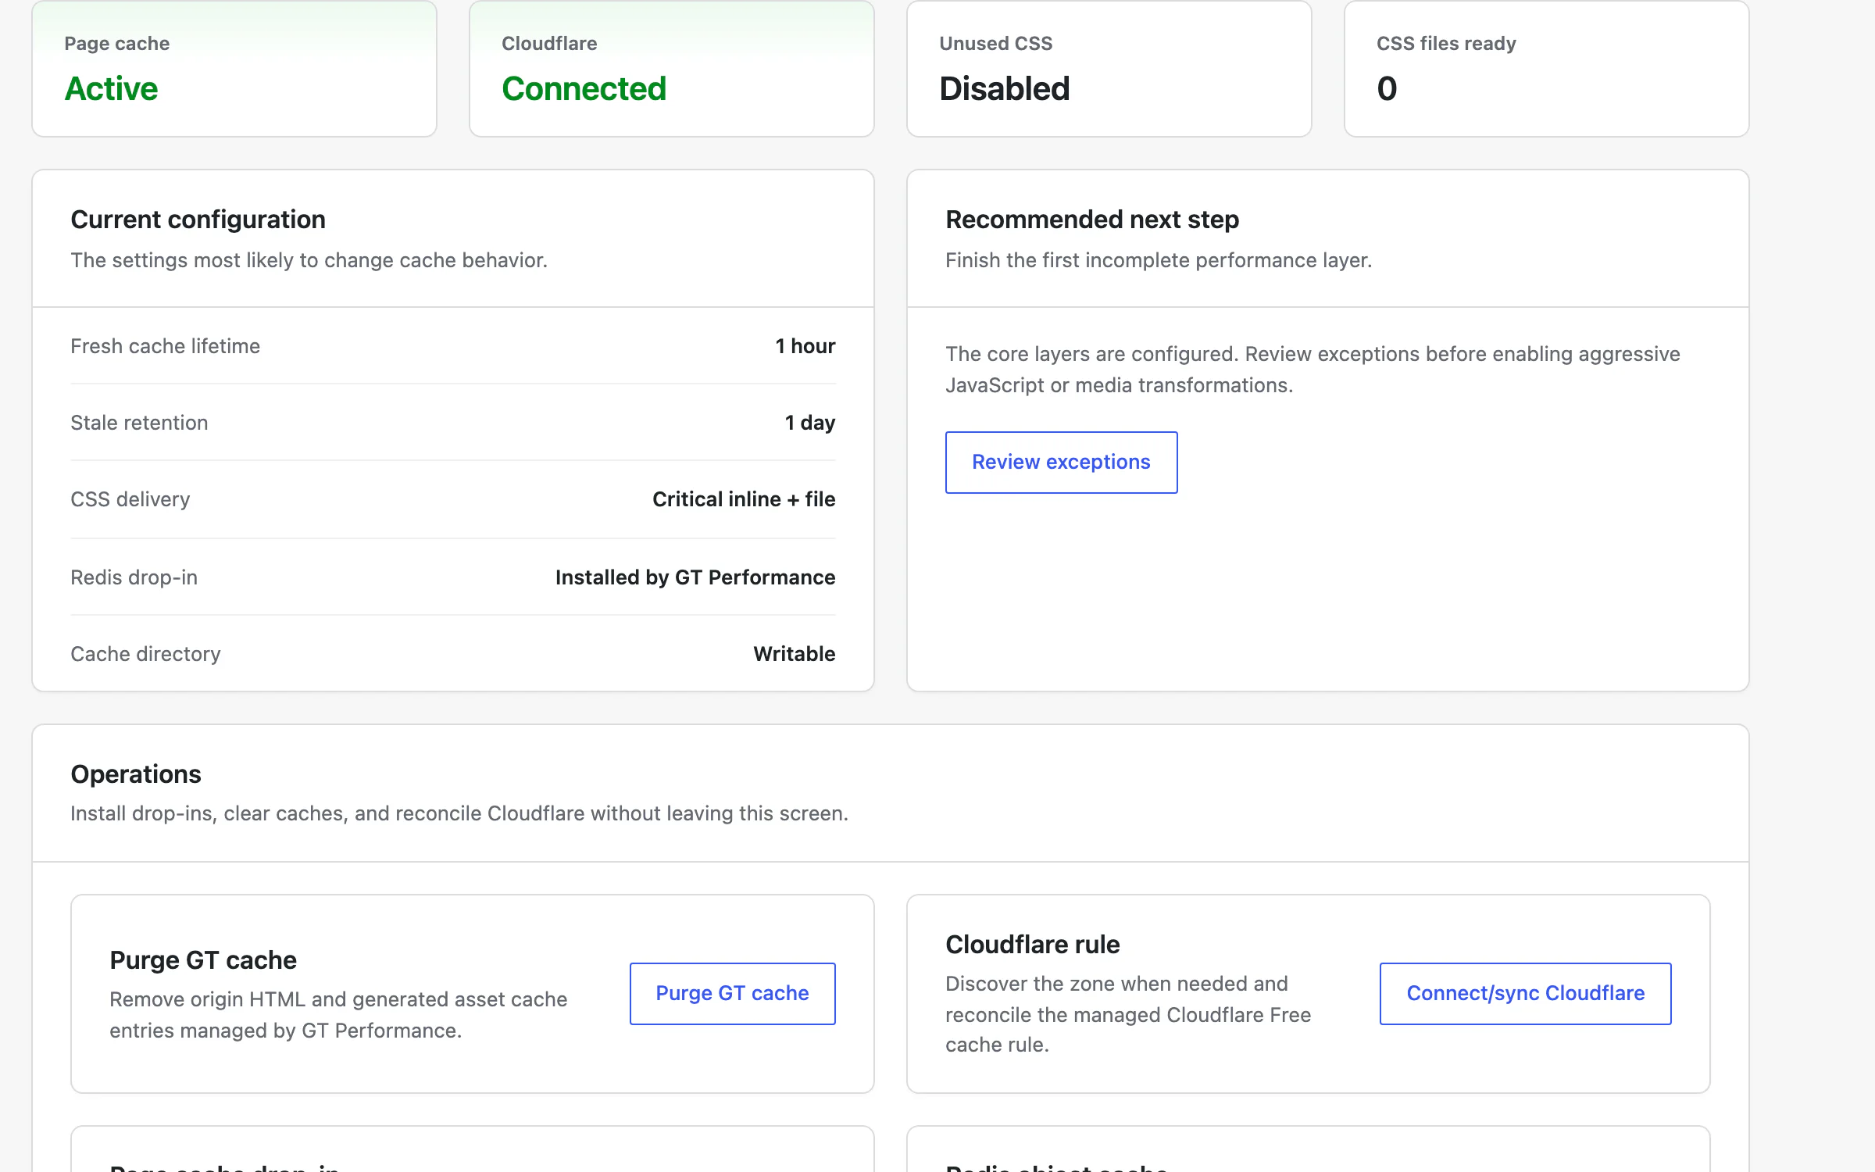Select the Page cache Active status card
Image resolution: width=1875 pixels, height=1172 pixels.
pyautogui.click(x=234, y=69)
